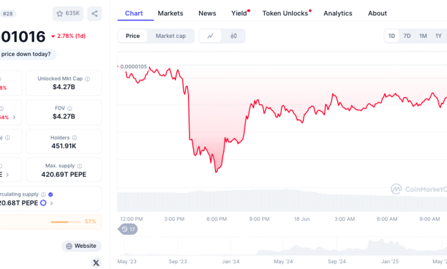The height and width of the screenshot is (269, 447).
Task: Open the Website link button
Action: [81, 246]
